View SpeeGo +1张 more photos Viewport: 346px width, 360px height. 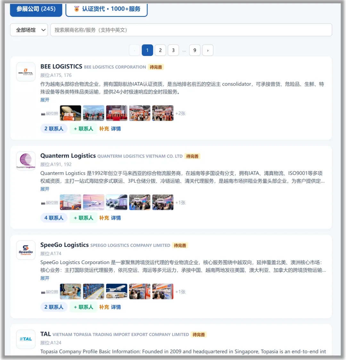pyautogui.click(x=181, y=292)
